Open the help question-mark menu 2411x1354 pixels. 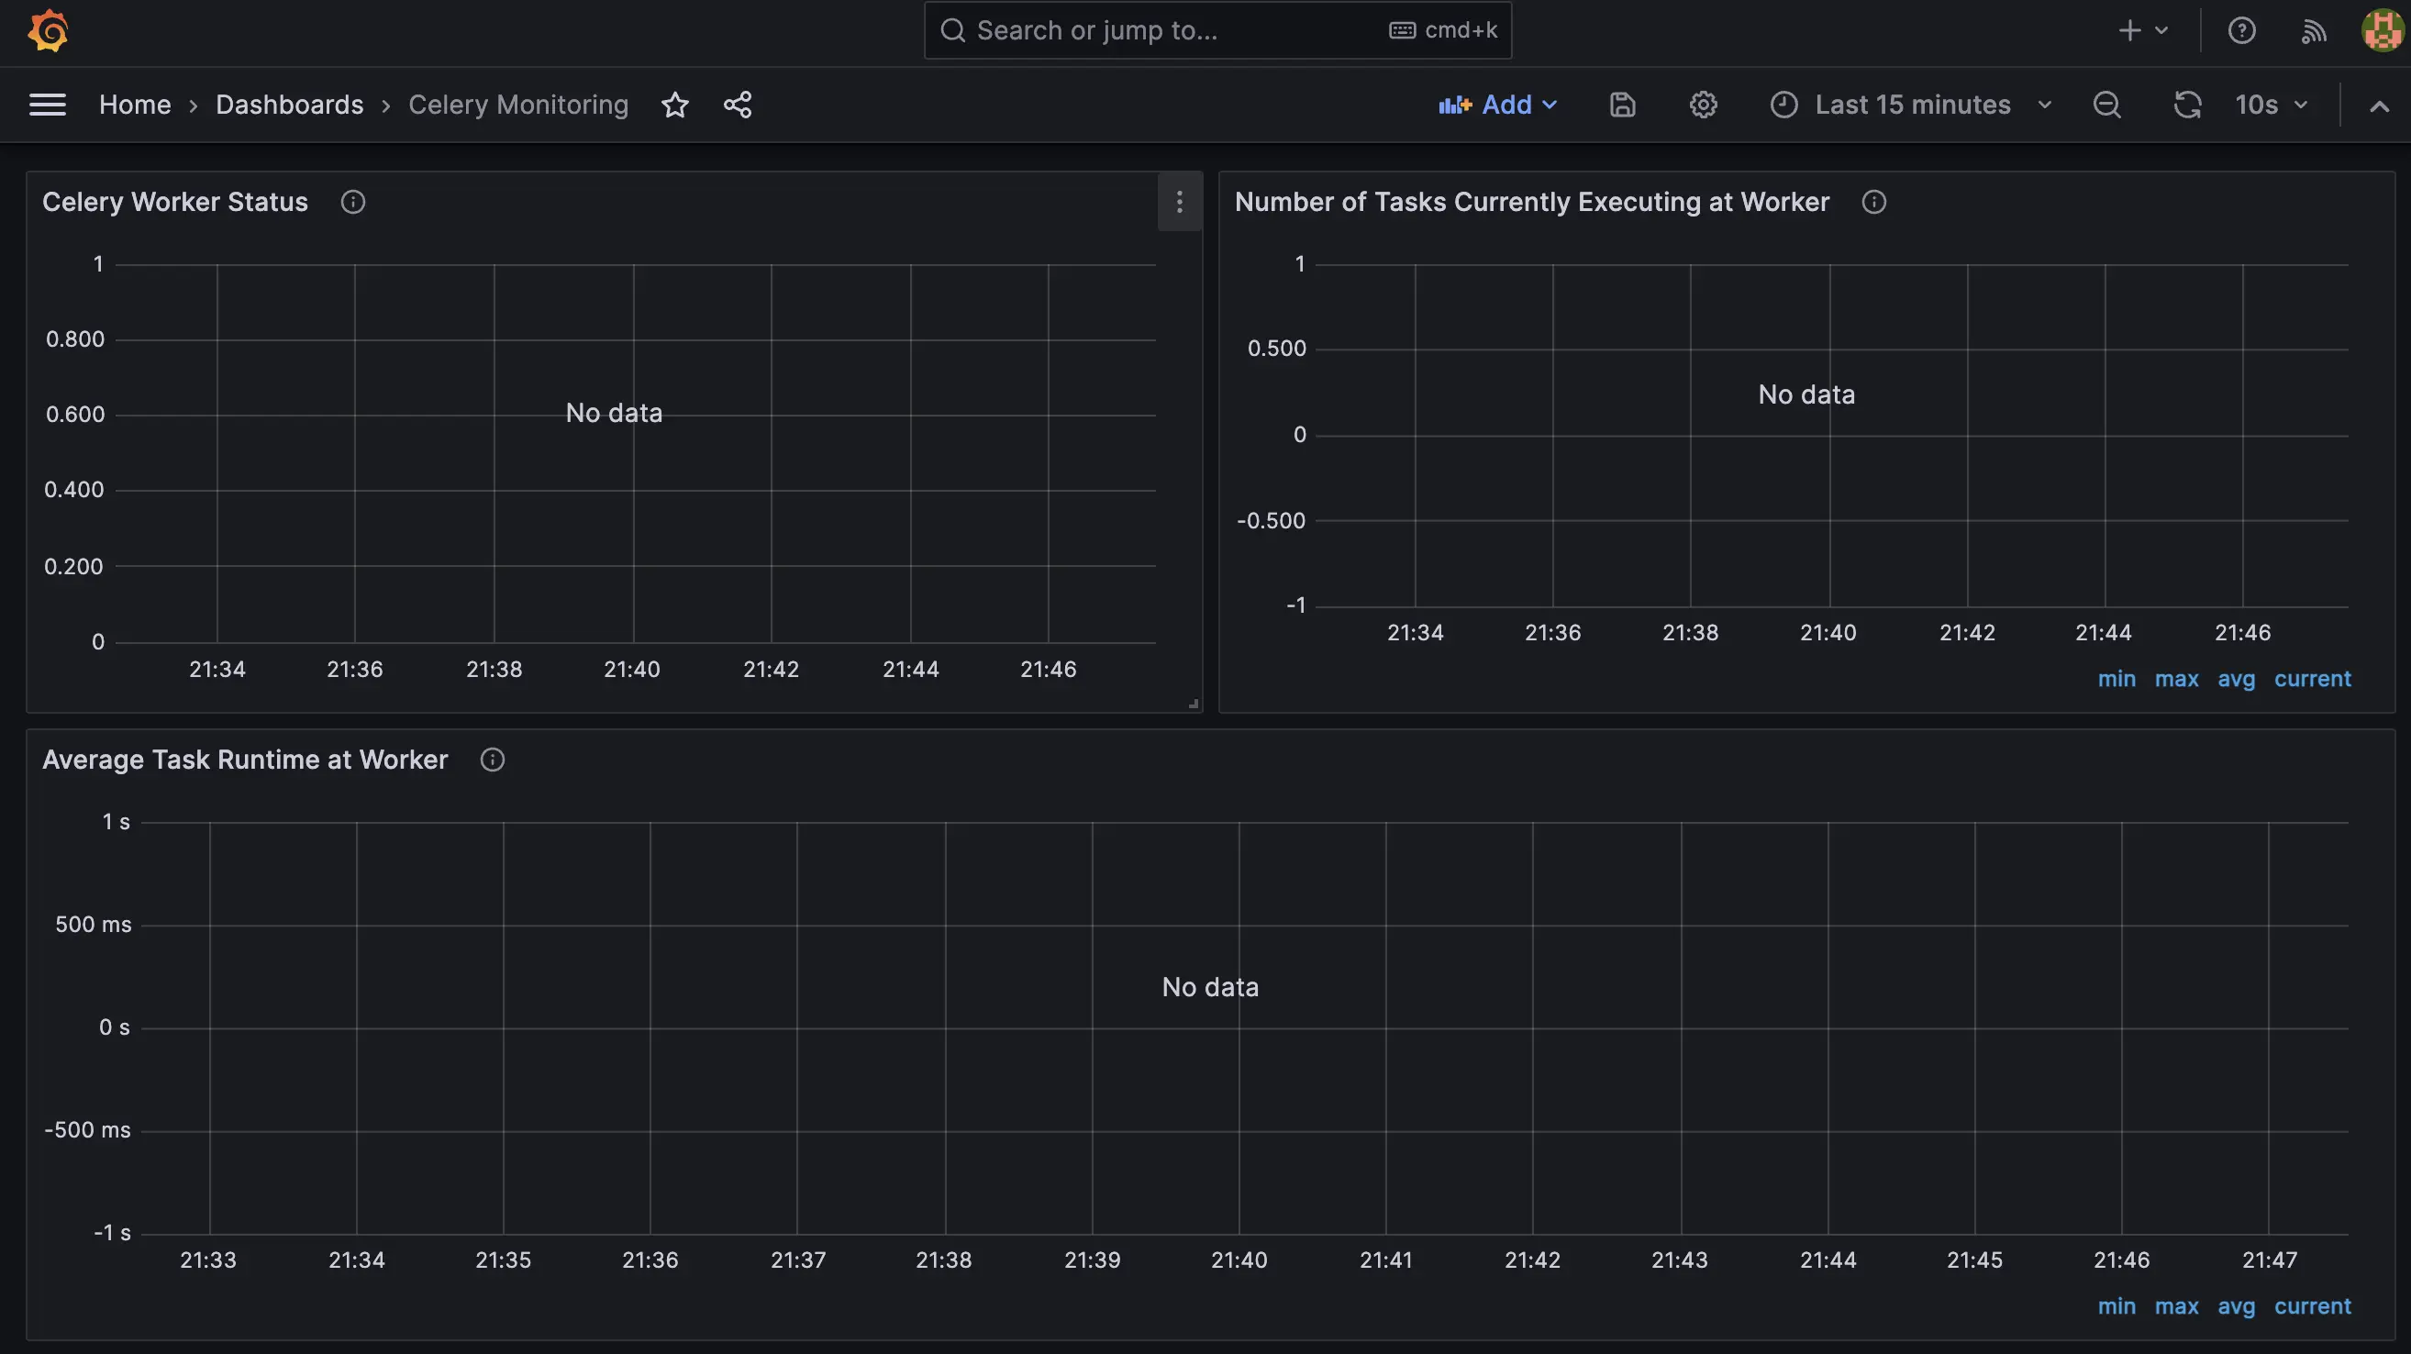tap(2240, 31)
